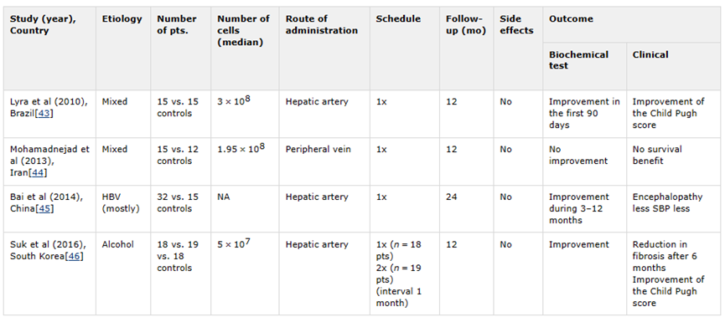Click the Encephalopathy less SBP less cell
The image size is (725, 317).
point(668,202)
